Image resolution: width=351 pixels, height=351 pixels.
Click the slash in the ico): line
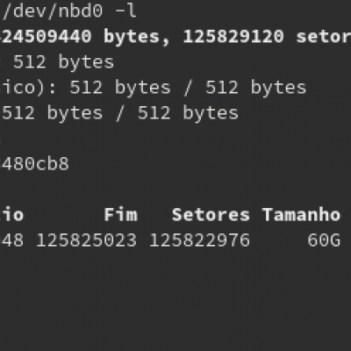point(188,88)
